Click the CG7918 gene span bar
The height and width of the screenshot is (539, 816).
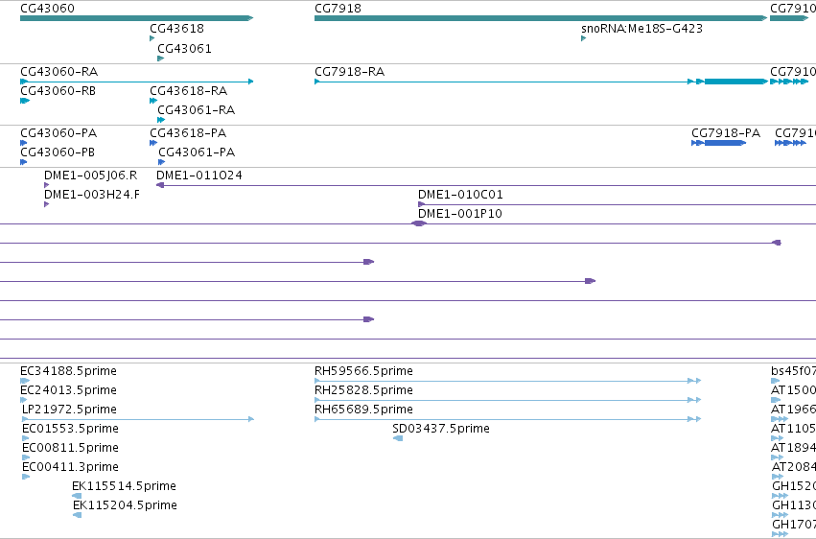pos(541,18)
